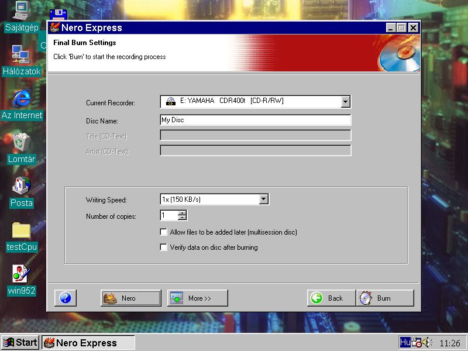Screen dimensions: 468x351
Task: Enable verify data on disc after burning
Action: (x=164, y=247)
